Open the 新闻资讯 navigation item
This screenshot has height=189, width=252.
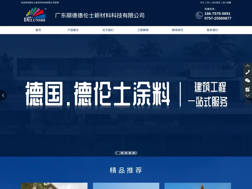click(x=177, y=30)
